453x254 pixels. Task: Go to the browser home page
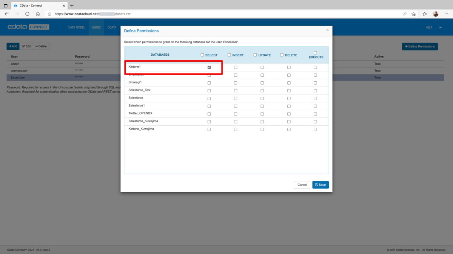pyautogui.click(x=38, y=14)
